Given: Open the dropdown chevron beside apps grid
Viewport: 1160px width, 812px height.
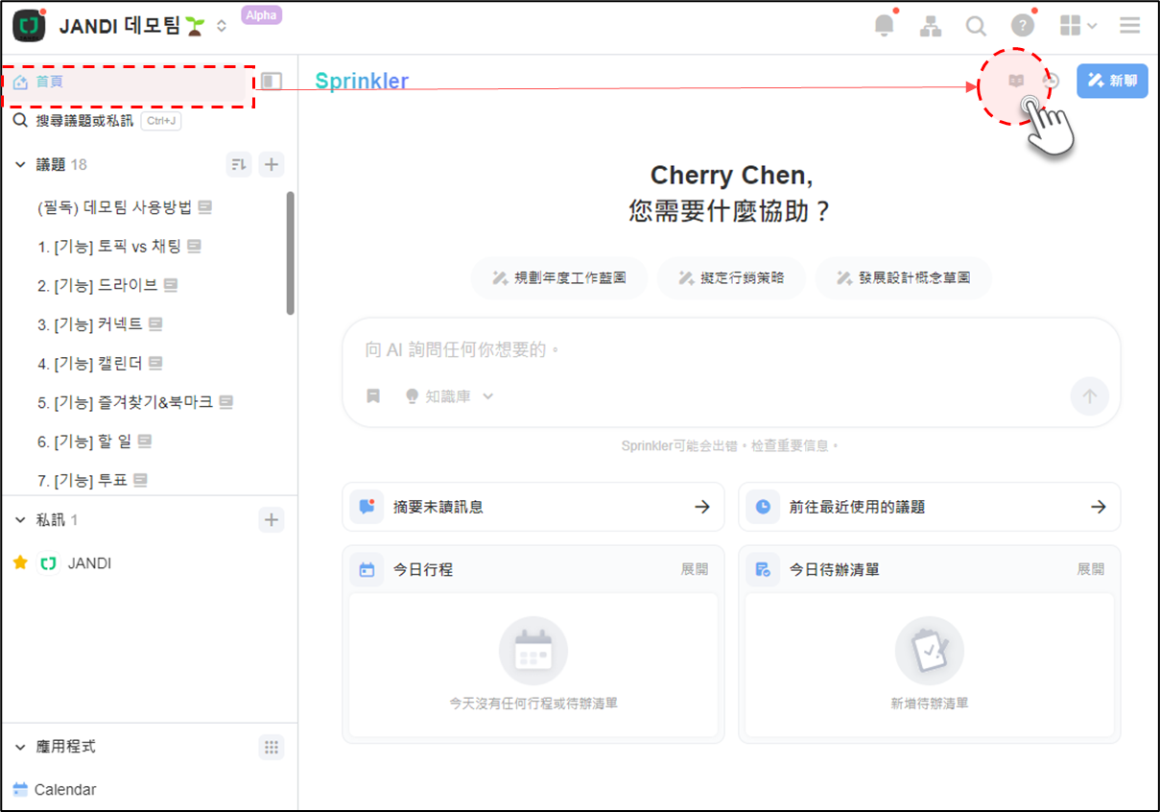Looking at the screenshot, I should [x=1092, y=27].
